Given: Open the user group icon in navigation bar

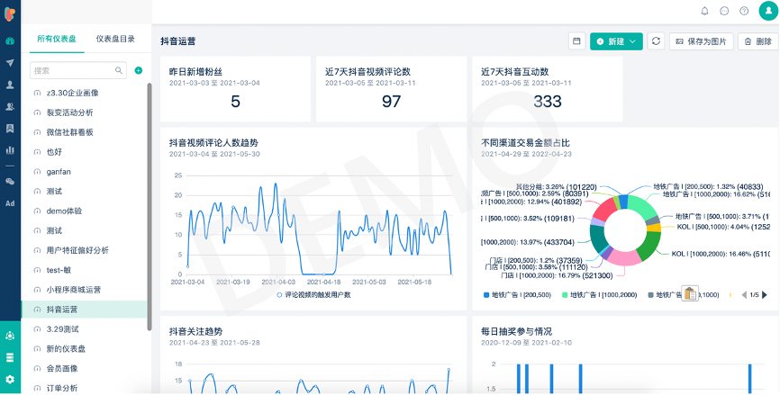Looking at the screenshot, I should coord(10,106).
